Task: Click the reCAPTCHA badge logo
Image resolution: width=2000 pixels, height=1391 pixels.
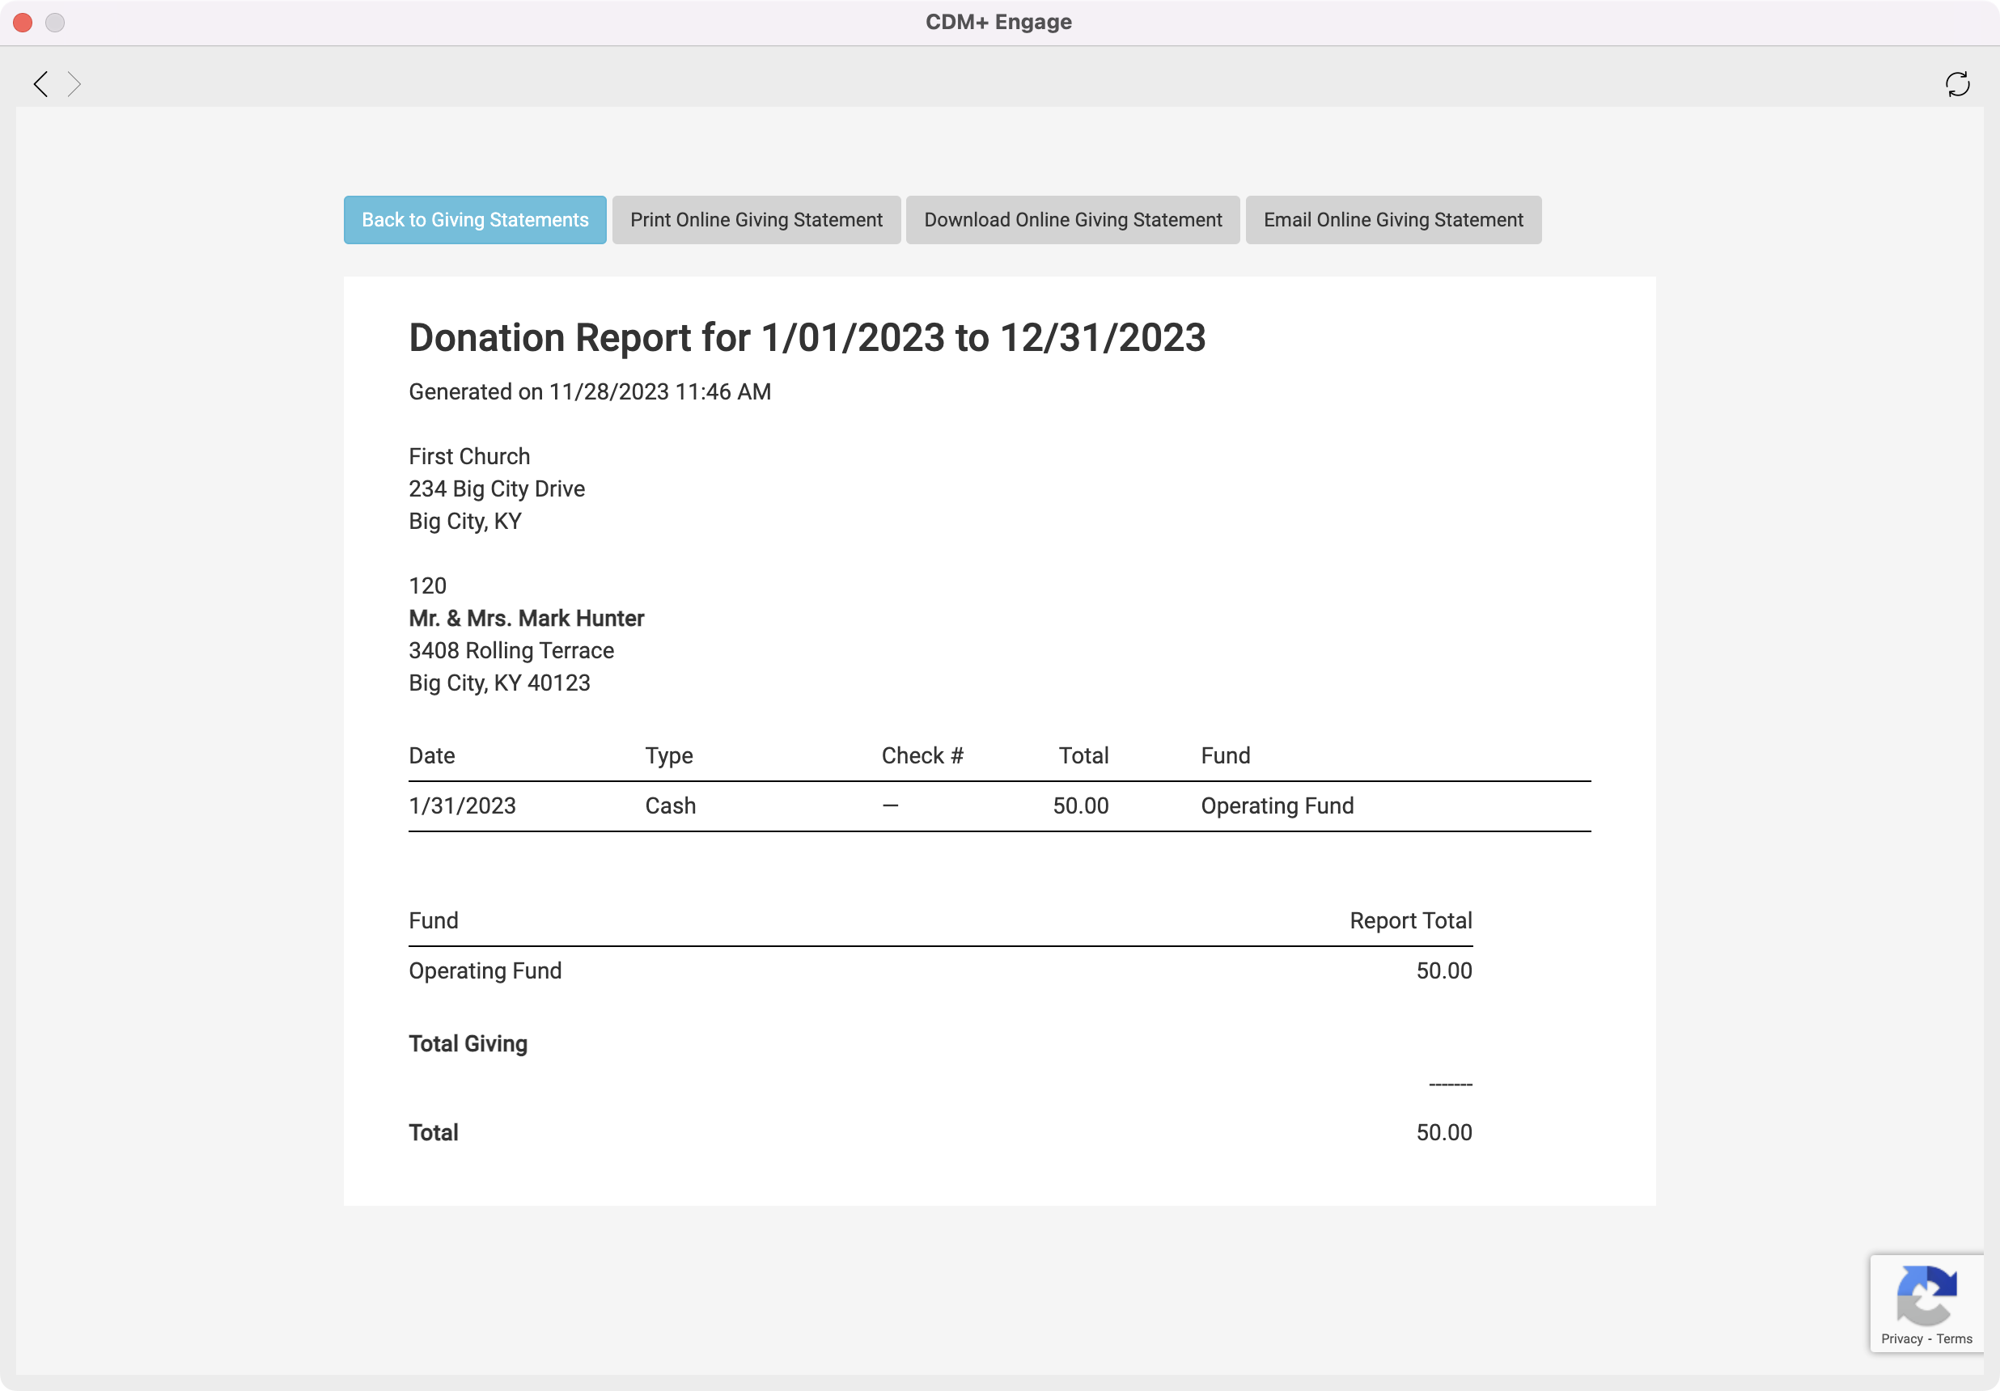Action: point(1926,1295)
